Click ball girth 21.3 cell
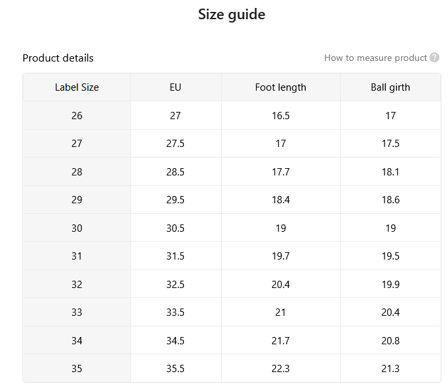The image size is (448, 386). tap(390, 368)
